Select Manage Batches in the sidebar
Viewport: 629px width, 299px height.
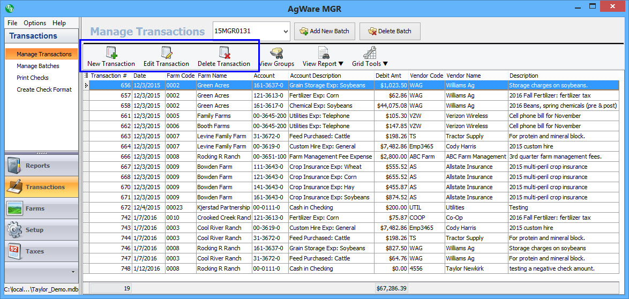pyautogui.click(x=38, y=66)
